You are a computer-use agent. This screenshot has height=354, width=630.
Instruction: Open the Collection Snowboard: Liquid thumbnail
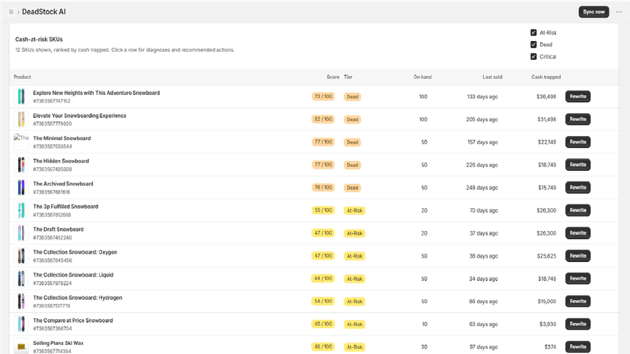point(21,279)
